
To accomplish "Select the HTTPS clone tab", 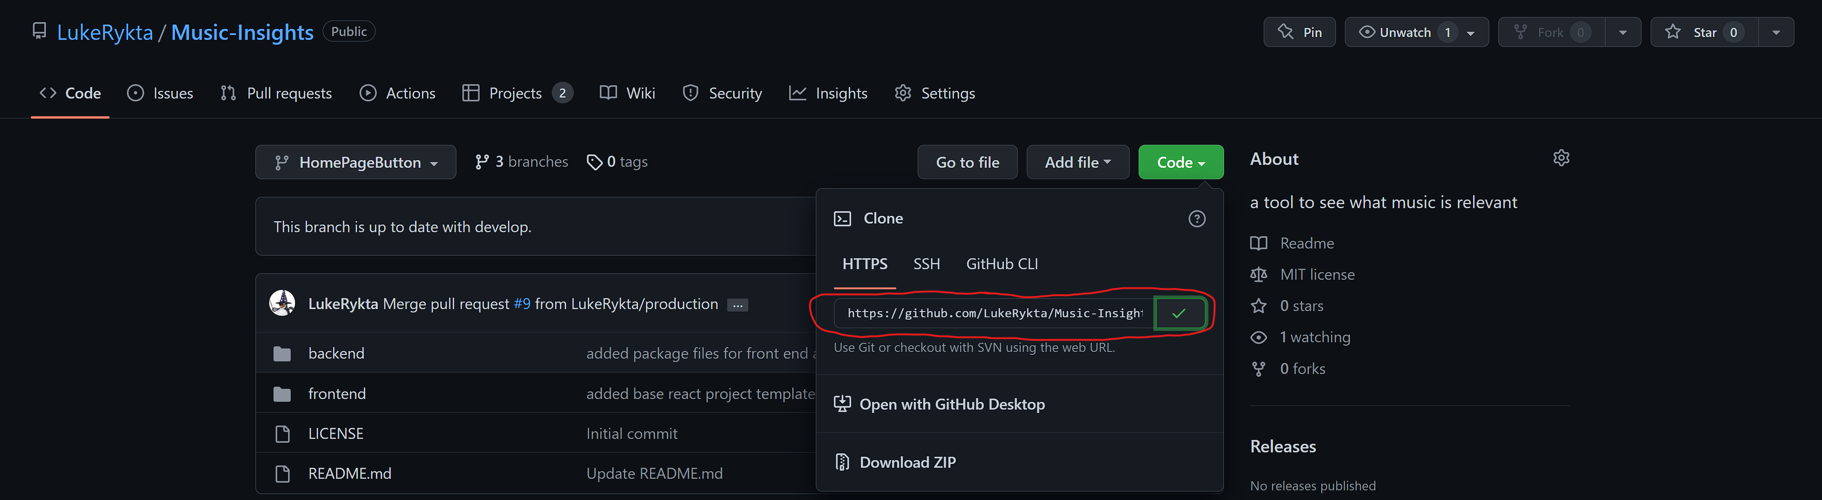I will coord(865,264).
